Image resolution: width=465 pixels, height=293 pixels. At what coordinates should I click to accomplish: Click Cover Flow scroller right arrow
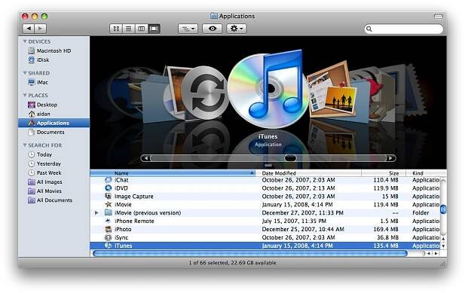click(390, 158)
